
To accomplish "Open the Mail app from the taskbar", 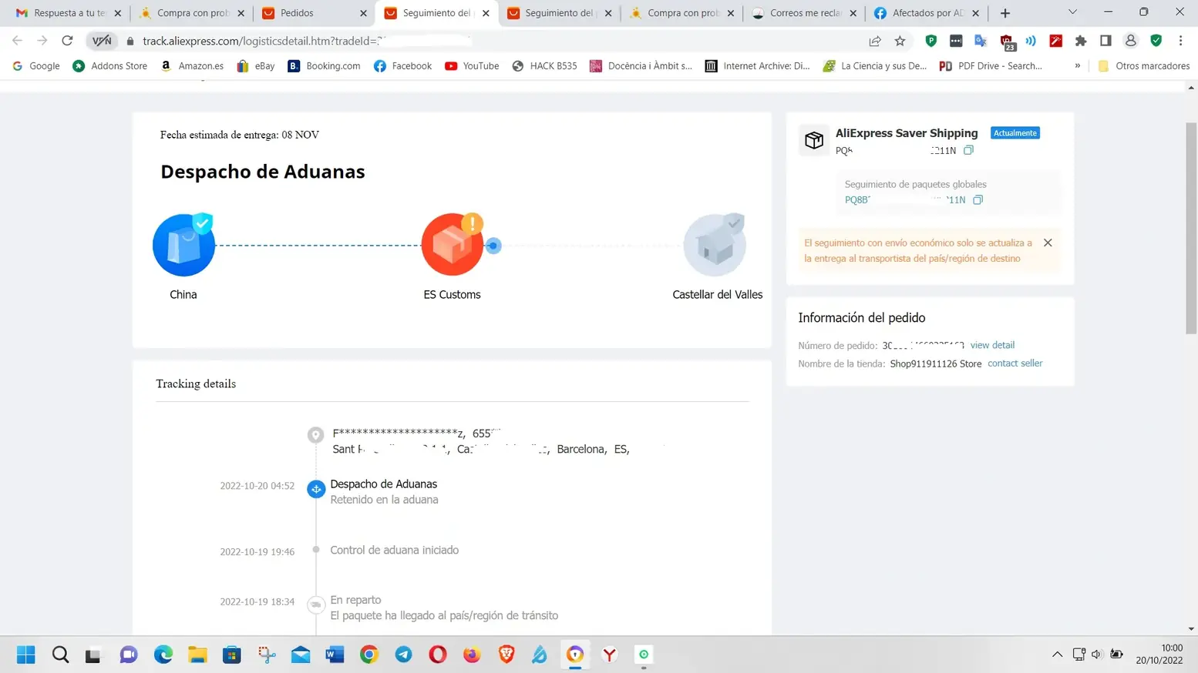I will [x=301, y=655].
